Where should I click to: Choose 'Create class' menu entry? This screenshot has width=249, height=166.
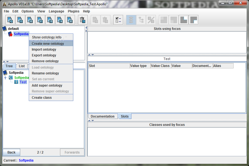pos(51,98)
